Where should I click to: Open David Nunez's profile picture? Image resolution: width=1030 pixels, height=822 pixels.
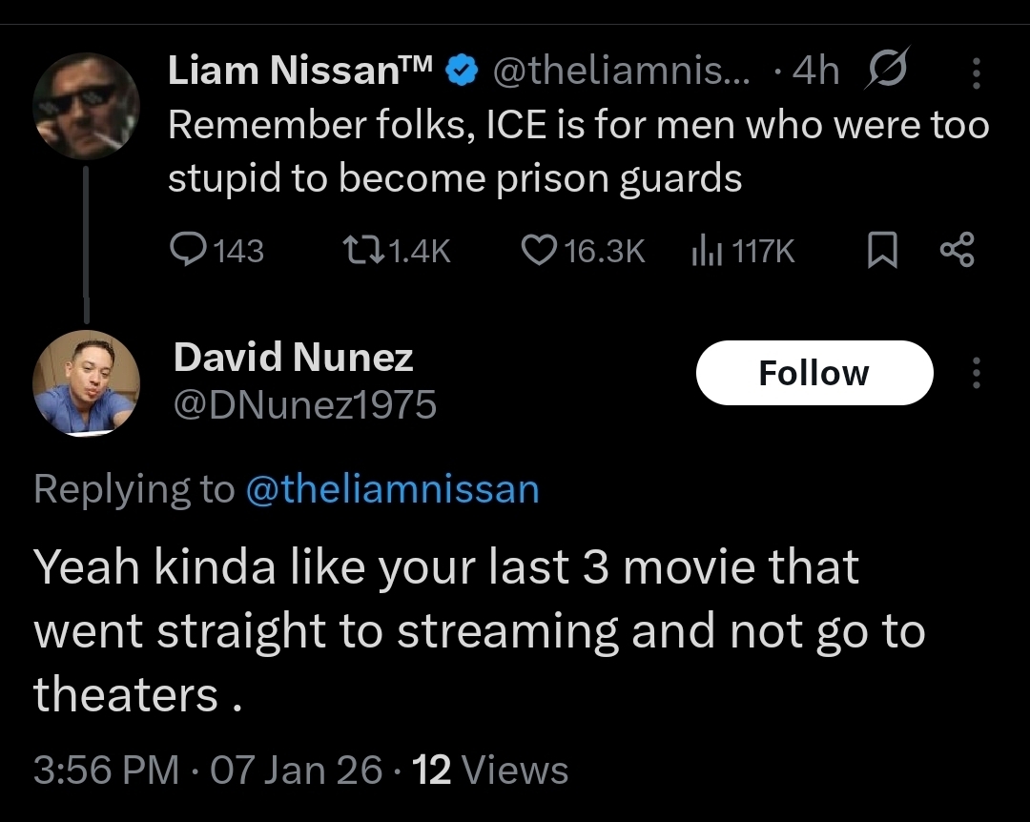pos(87,382)
